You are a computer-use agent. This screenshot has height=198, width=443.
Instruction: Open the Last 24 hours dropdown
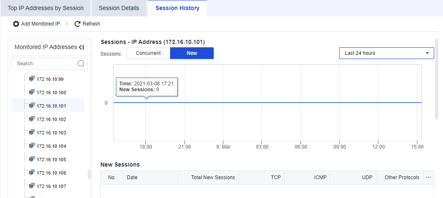point(386,53)
